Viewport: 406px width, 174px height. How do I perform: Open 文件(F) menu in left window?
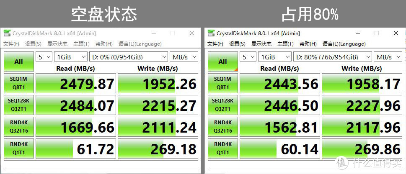pos(11,44)
